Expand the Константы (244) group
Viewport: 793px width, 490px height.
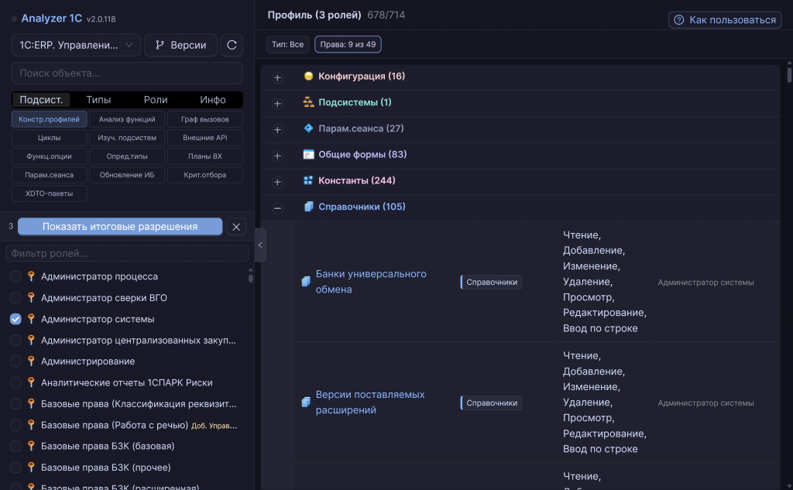[x=277, y=182]
